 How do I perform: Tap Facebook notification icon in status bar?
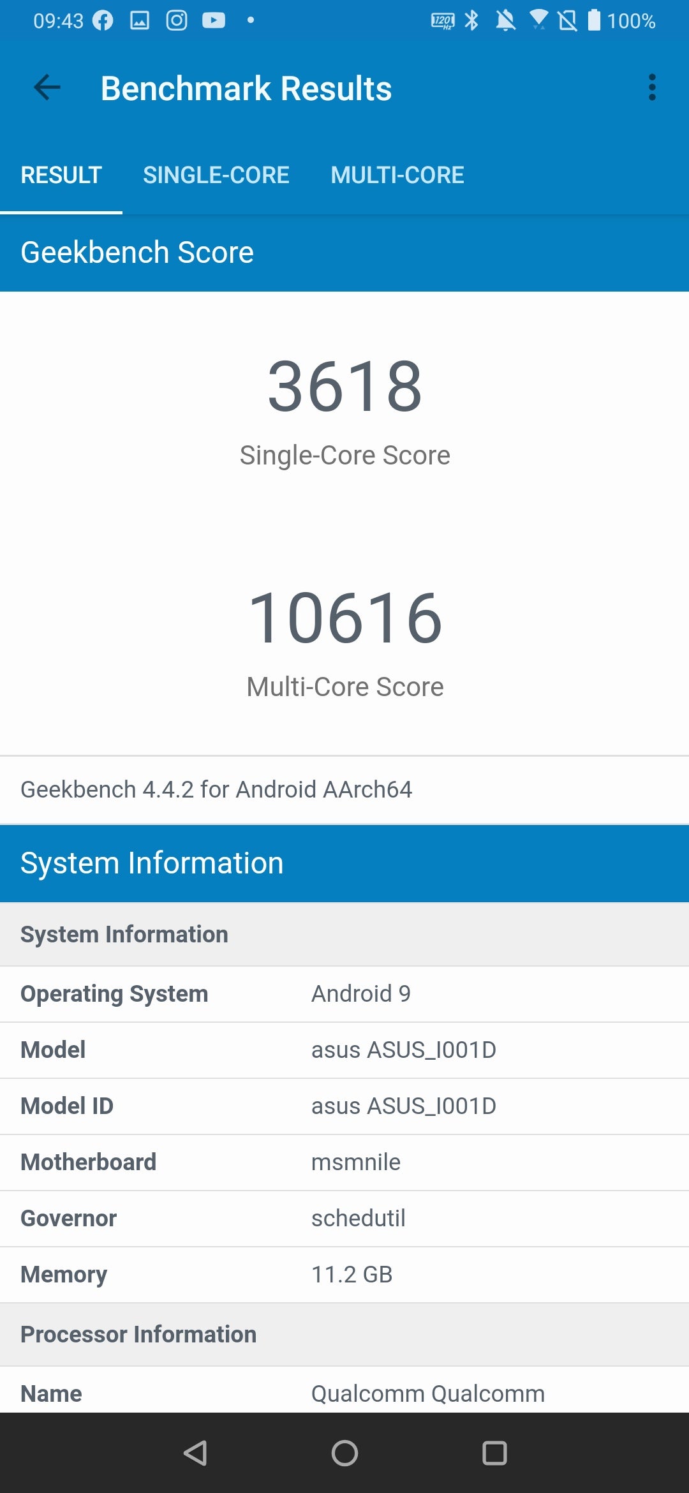(x=103, y=20)
